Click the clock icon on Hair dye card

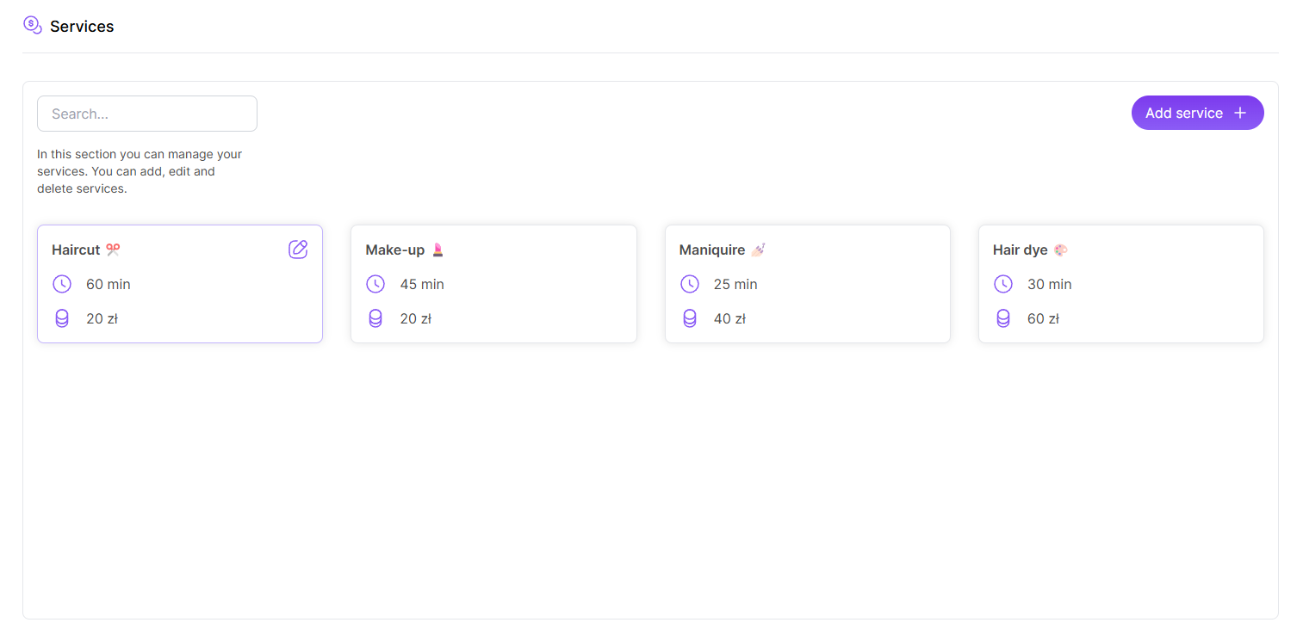(x=1003, y=284)
